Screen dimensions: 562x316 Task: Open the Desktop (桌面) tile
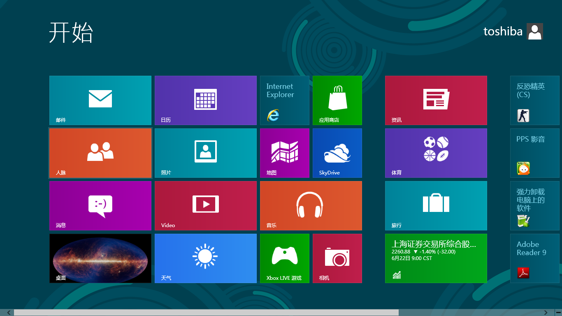100,258
